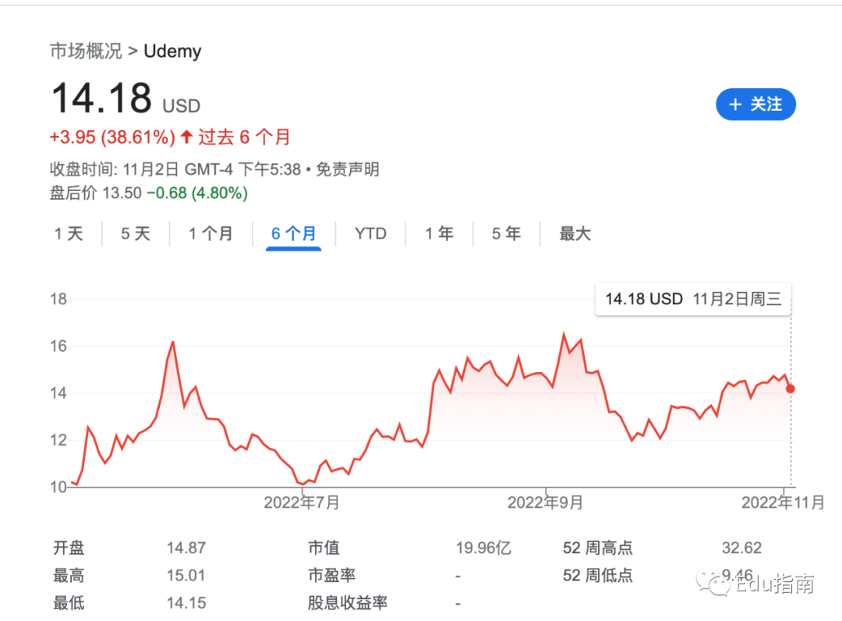Select the 1 年 range tab

(x=439, y=234)
